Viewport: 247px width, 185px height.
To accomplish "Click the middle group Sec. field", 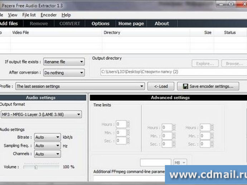I will coord(167,144).
